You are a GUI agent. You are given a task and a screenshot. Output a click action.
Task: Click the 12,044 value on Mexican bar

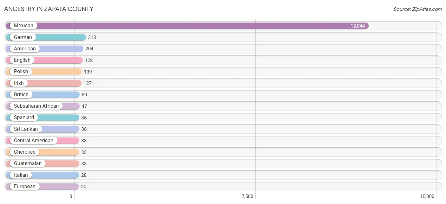pyautogui.click(x=358, y=26)
